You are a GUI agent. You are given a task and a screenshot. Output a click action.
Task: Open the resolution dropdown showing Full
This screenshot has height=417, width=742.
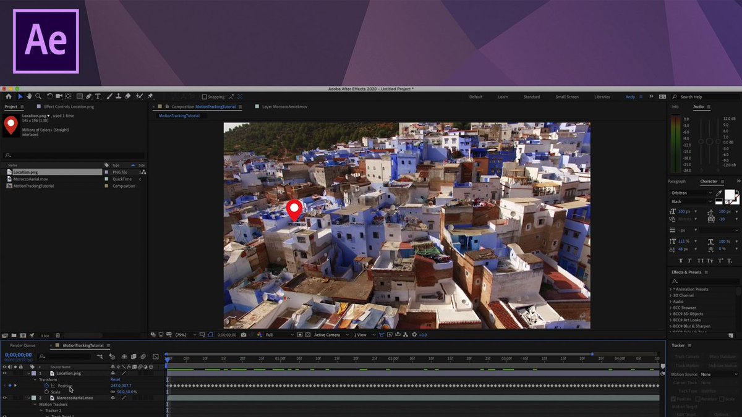click(x=279, y=335)
